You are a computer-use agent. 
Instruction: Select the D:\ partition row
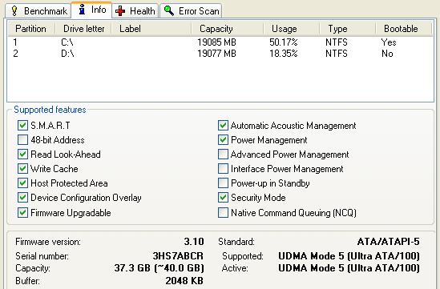[x=220, y=54]
